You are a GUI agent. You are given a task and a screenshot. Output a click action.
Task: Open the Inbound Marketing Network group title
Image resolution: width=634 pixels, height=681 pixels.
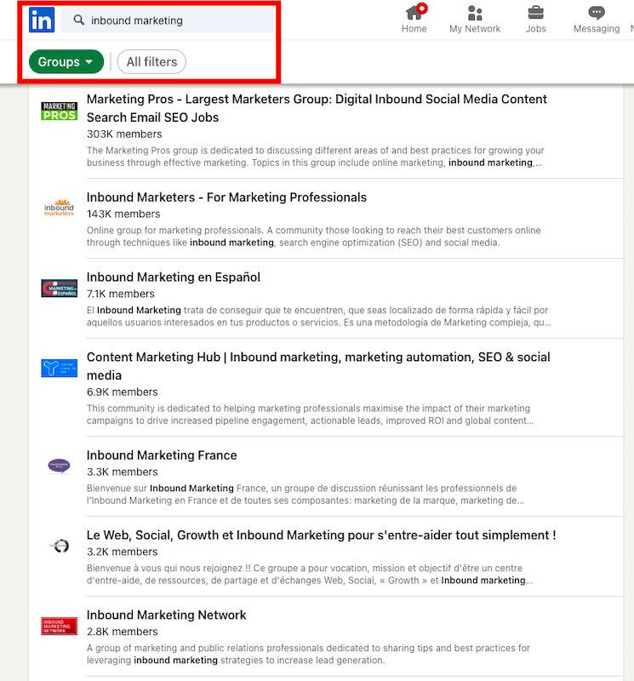[x=167, y=615]
